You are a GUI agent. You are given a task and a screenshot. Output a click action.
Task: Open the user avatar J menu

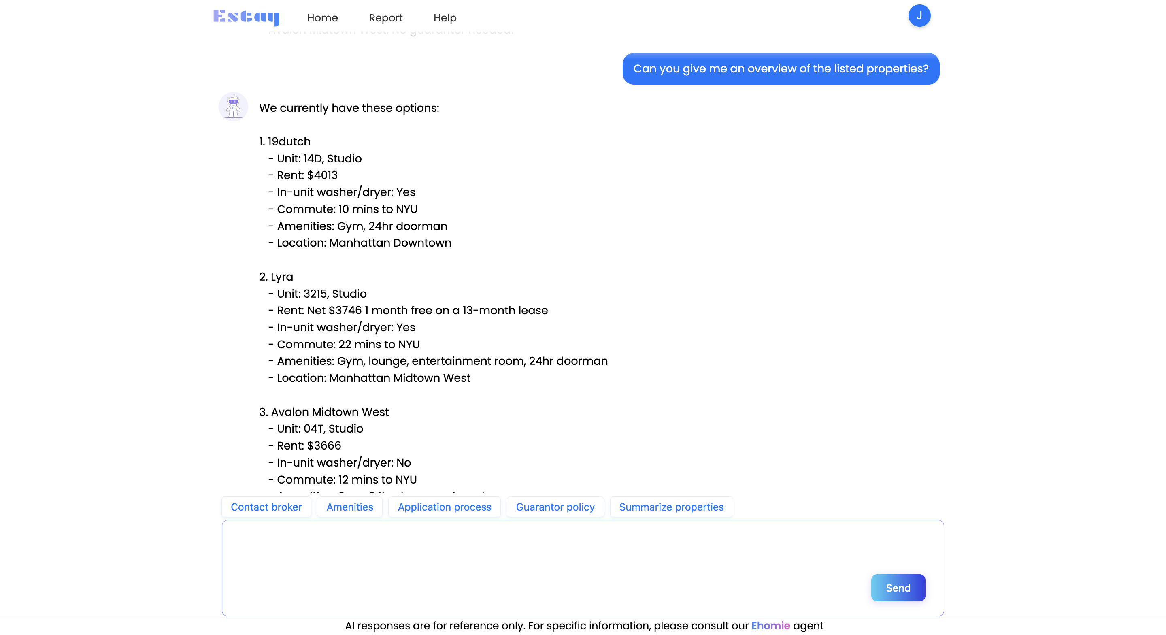919,16
